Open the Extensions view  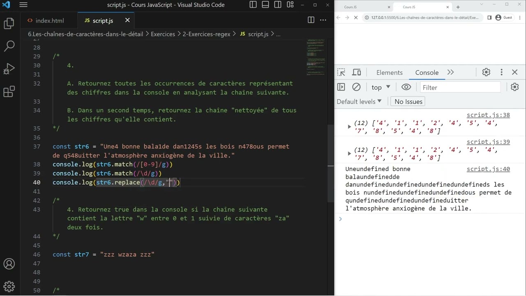pyautogui.click(x=9, y=91)
